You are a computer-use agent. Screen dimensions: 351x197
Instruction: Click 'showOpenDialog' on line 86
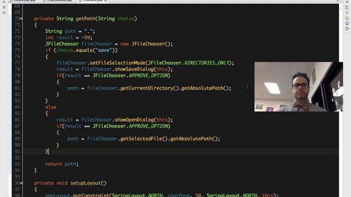click(x=134, y=120)
